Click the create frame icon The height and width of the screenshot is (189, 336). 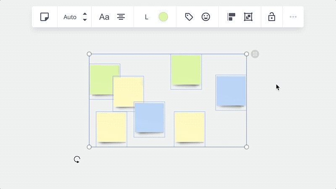(248, 17)
